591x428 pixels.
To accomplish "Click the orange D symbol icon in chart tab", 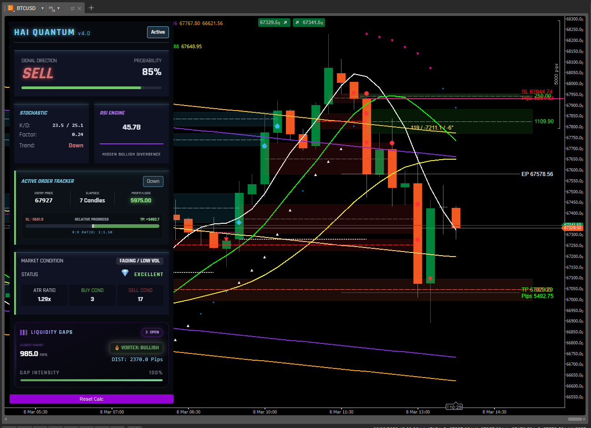I will click(10, 8).
